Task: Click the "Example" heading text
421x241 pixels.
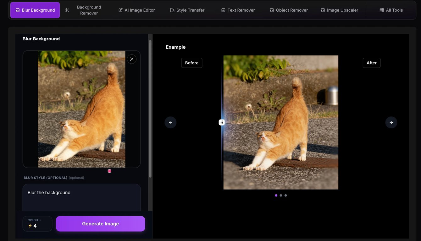Action: [176, 47]
